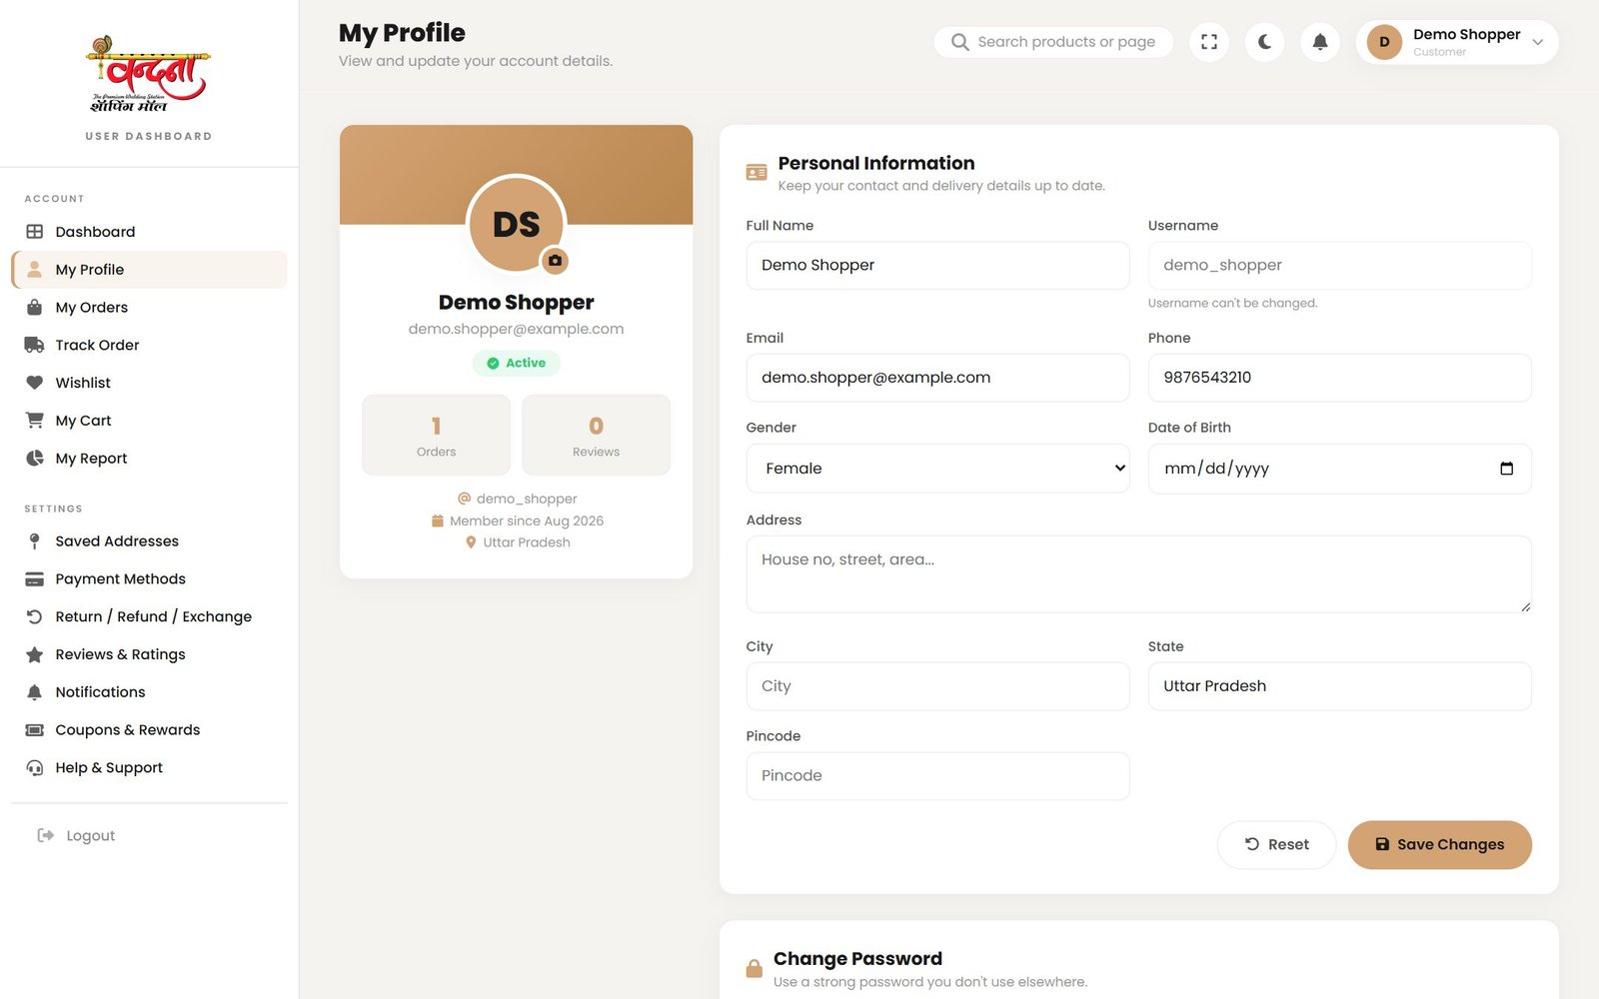Open Track Order menu item
Viewport: 1599px width, 999px height.
tap(149, 345)
